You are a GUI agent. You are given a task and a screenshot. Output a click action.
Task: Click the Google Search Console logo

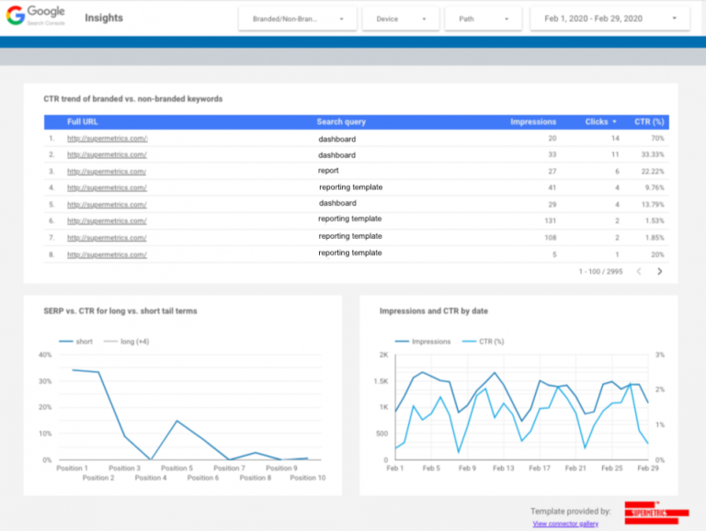click(x=36, y=16)
